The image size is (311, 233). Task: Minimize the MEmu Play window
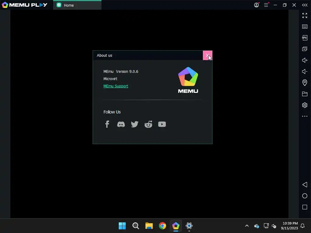pyautogui.click(x=275, y=5)
